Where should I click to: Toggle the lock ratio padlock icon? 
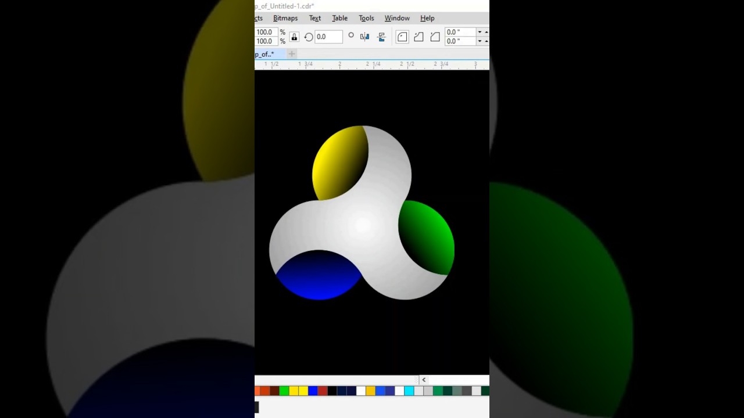click(x=294, y=37)
